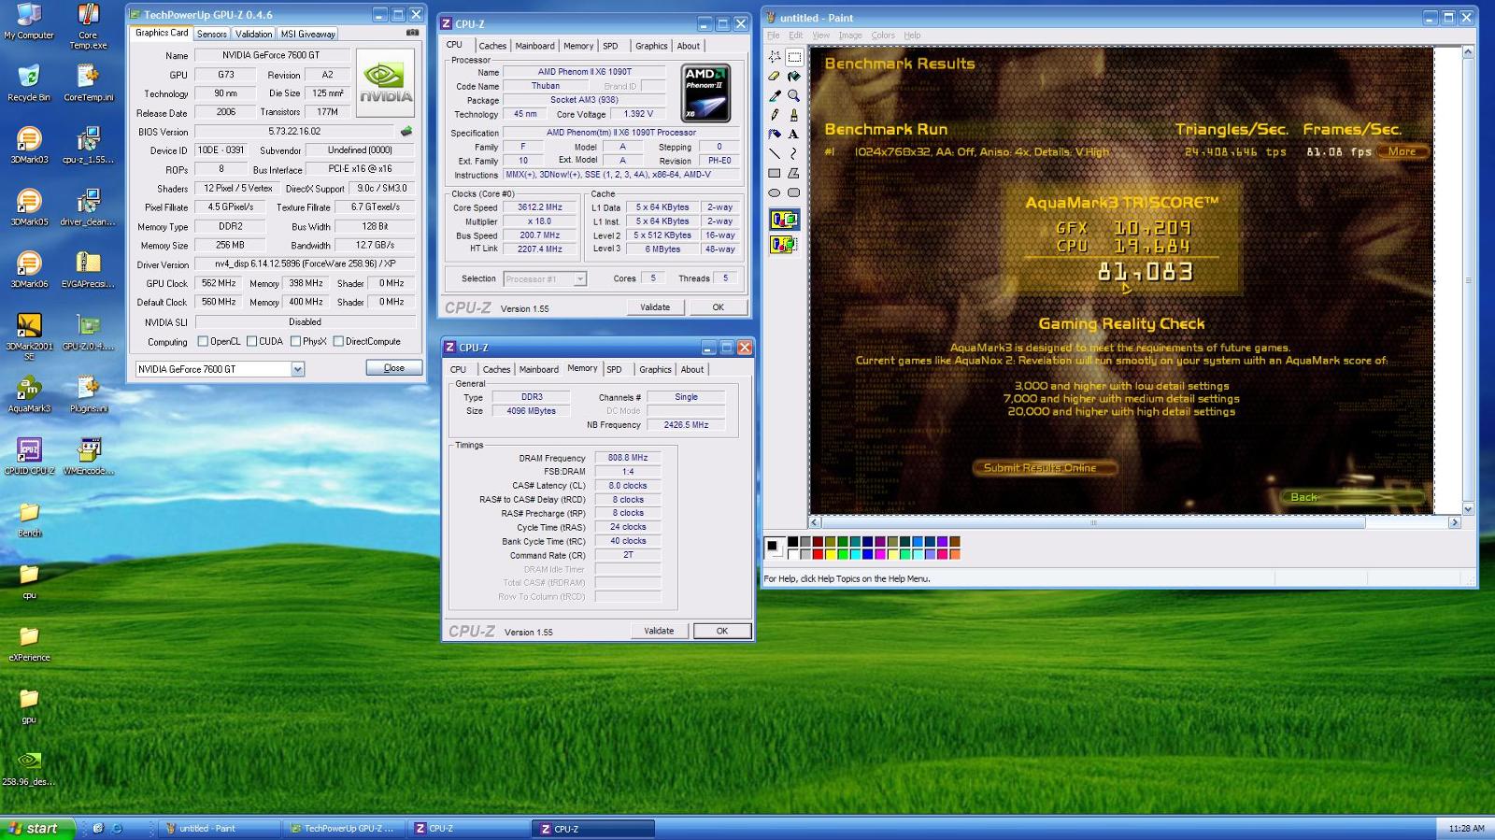Open the File menu in Paint
Image resolution: width=1495 pixels, height=840 pixels.
click(774, 36)
